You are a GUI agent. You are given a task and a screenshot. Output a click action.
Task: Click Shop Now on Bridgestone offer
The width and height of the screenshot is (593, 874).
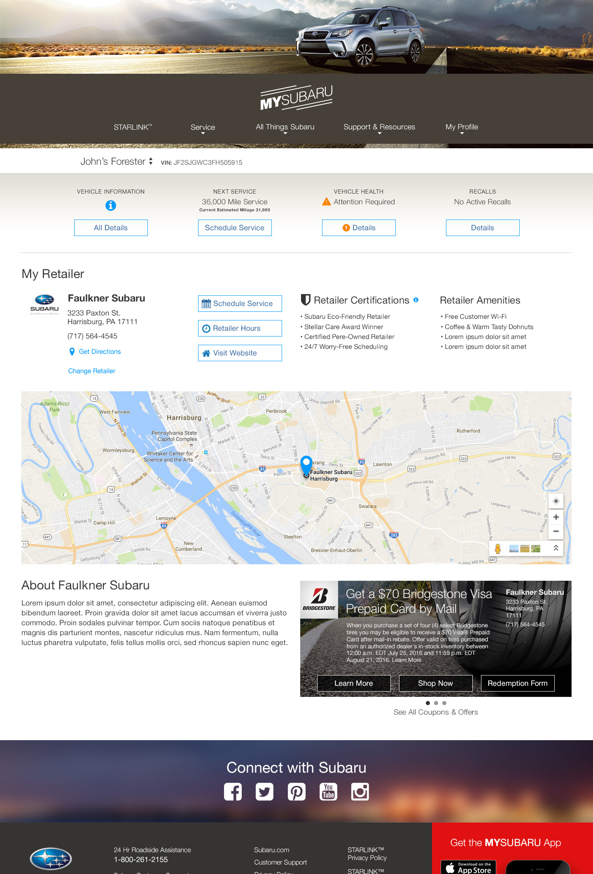pyautogui.click(x=436, y=683)
